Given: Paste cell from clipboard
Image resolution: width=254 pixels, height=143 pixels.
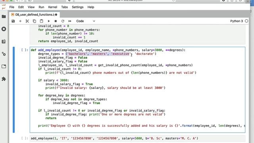Looking at the screenshot, I should tap(41, 21).
